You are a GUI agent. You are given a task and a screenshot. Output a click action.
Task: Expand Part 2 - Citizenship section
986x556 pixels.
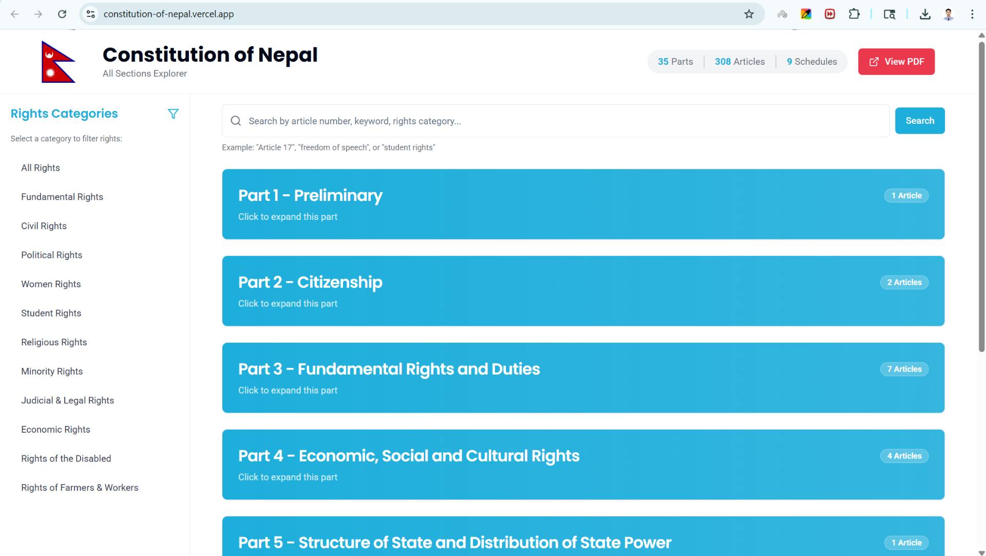(x=583, y=291)
